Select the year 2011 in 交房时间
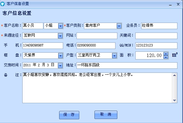 click(x=27, y=65)
